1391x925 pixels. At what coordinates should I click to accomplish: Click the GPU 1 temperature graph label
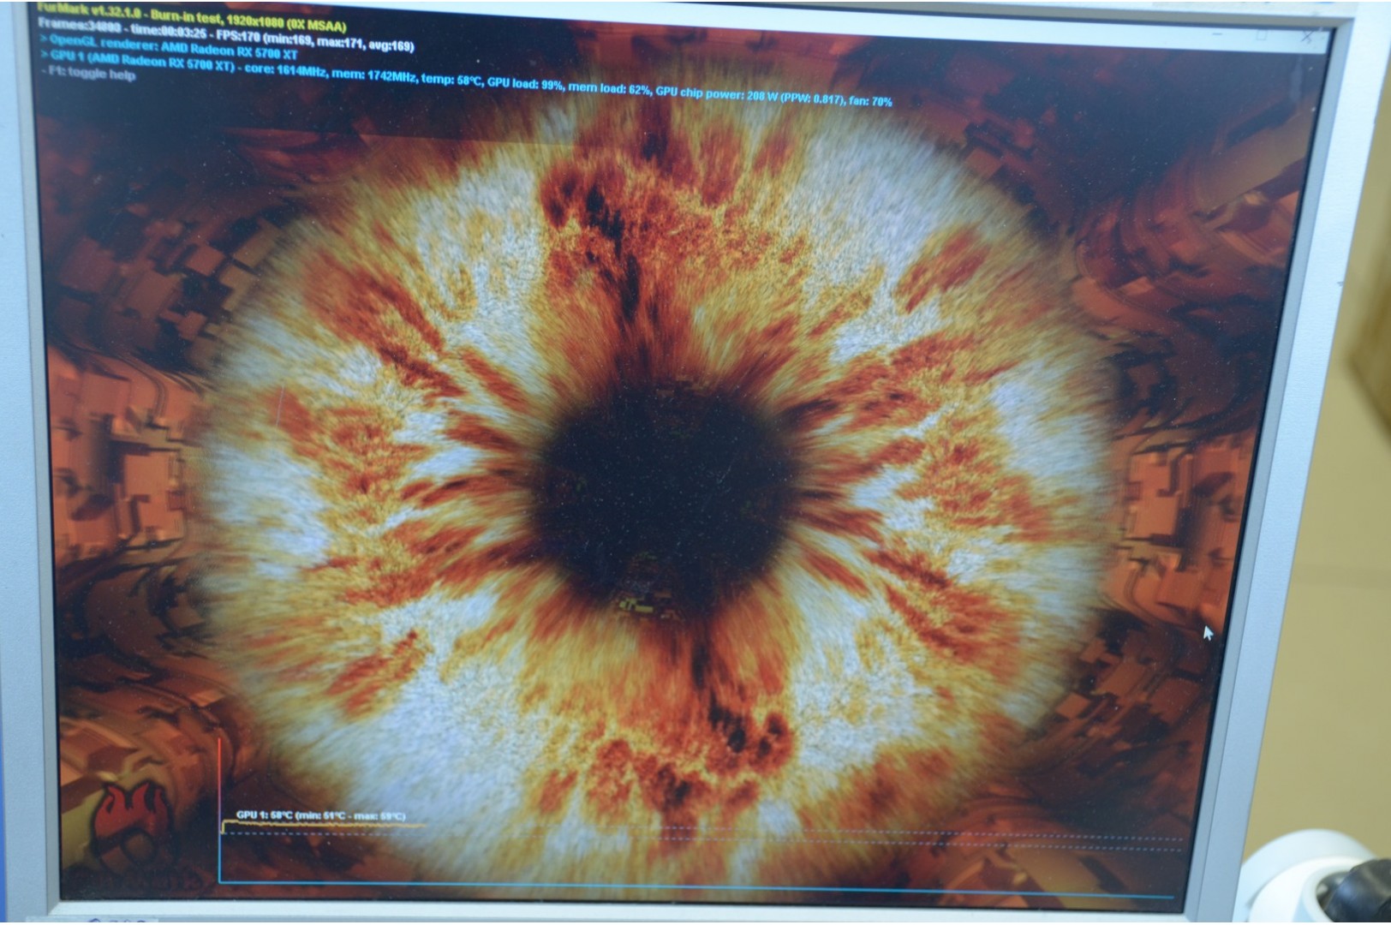[x=320, y=815]
